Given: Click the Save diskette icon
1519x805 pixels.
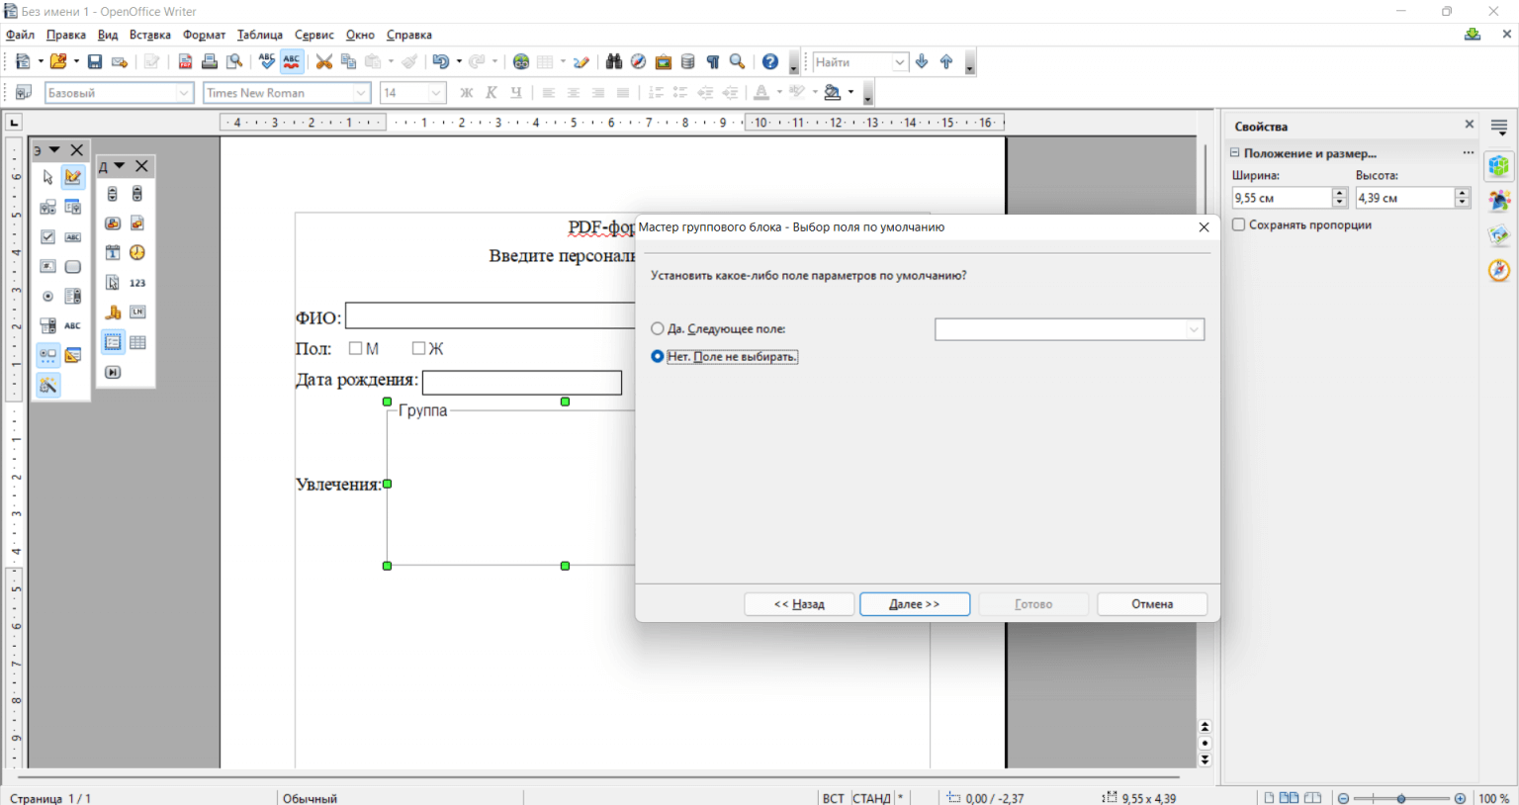Looking at the screenshot, I should (95, 61).
